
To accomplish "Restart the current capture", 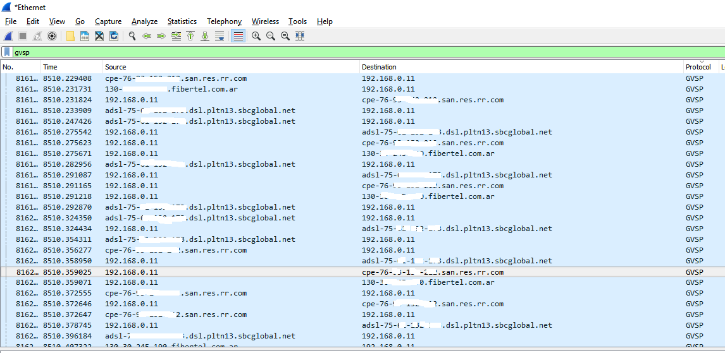I will (37, 36).
